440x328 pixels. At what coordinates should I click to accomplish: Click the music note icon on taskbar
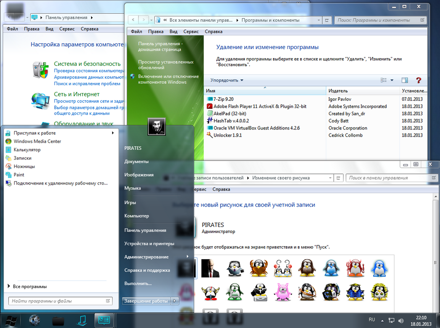(81, 320)
